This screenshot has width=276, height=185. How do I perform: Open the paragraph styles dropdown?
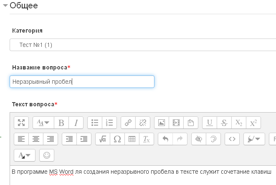pyautogui.click(x=43, y=123)
